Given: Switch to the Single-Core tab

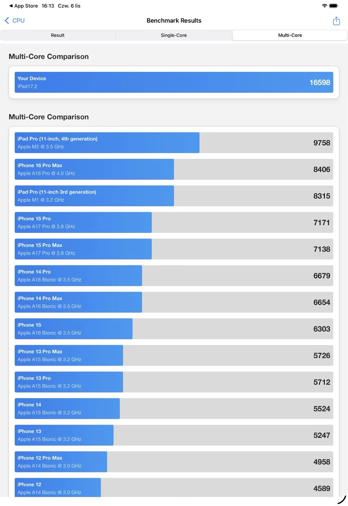Looking at the screenshot, I should coord(174,35).
